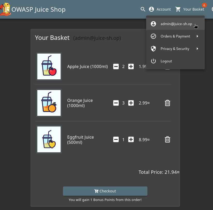
Task: Open the Account menu in the header
Action: 160,9
